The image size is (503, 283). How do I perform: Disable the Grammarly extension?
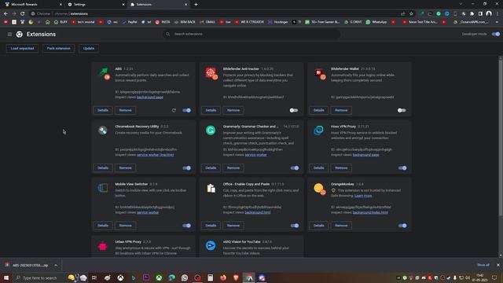(x=295, y=168)
